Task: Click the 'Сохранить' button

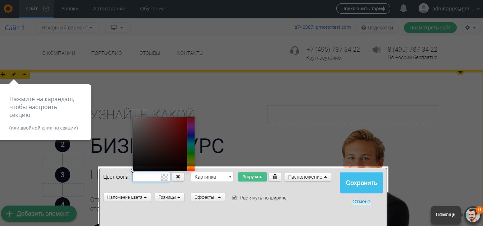Action: 361,183
